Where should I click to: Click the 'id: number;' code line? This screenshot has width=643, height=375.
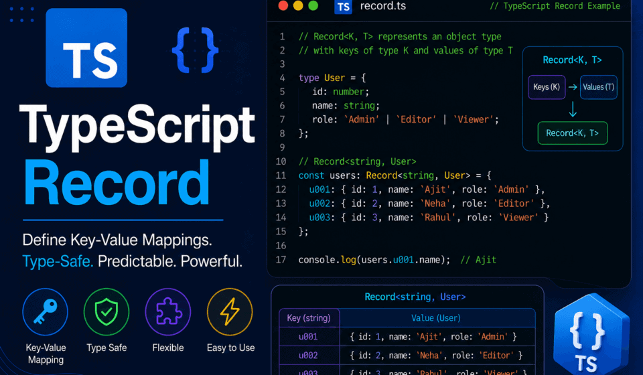pyautogui.click(x=341, y=92)
